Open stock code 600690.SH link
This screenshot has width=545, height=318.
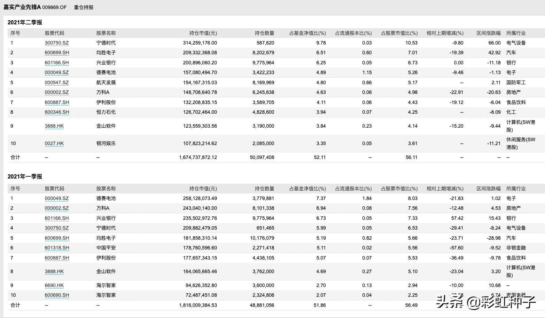click(57, 295)
